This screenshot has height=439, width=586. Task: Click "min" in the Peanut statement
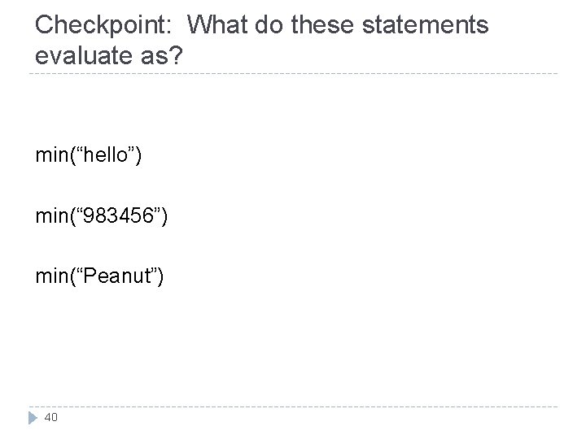51,278
